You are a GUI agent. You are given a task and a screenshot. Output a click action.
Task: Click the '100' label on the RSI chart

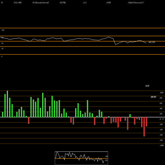(x=3, y=30)
